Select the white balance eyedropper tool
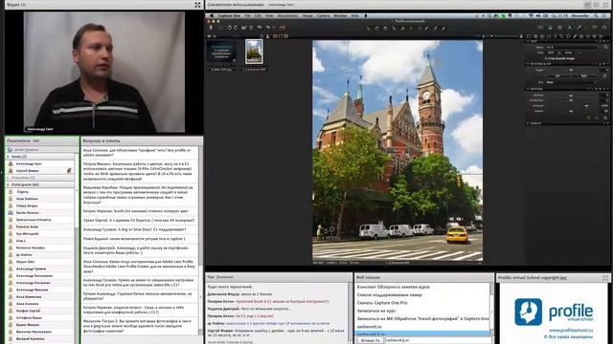Screen dimensions: 613x344 pos(435,28)
